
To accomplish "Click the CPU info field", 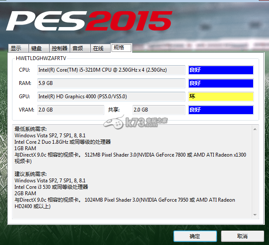I will tap(111, 70).
